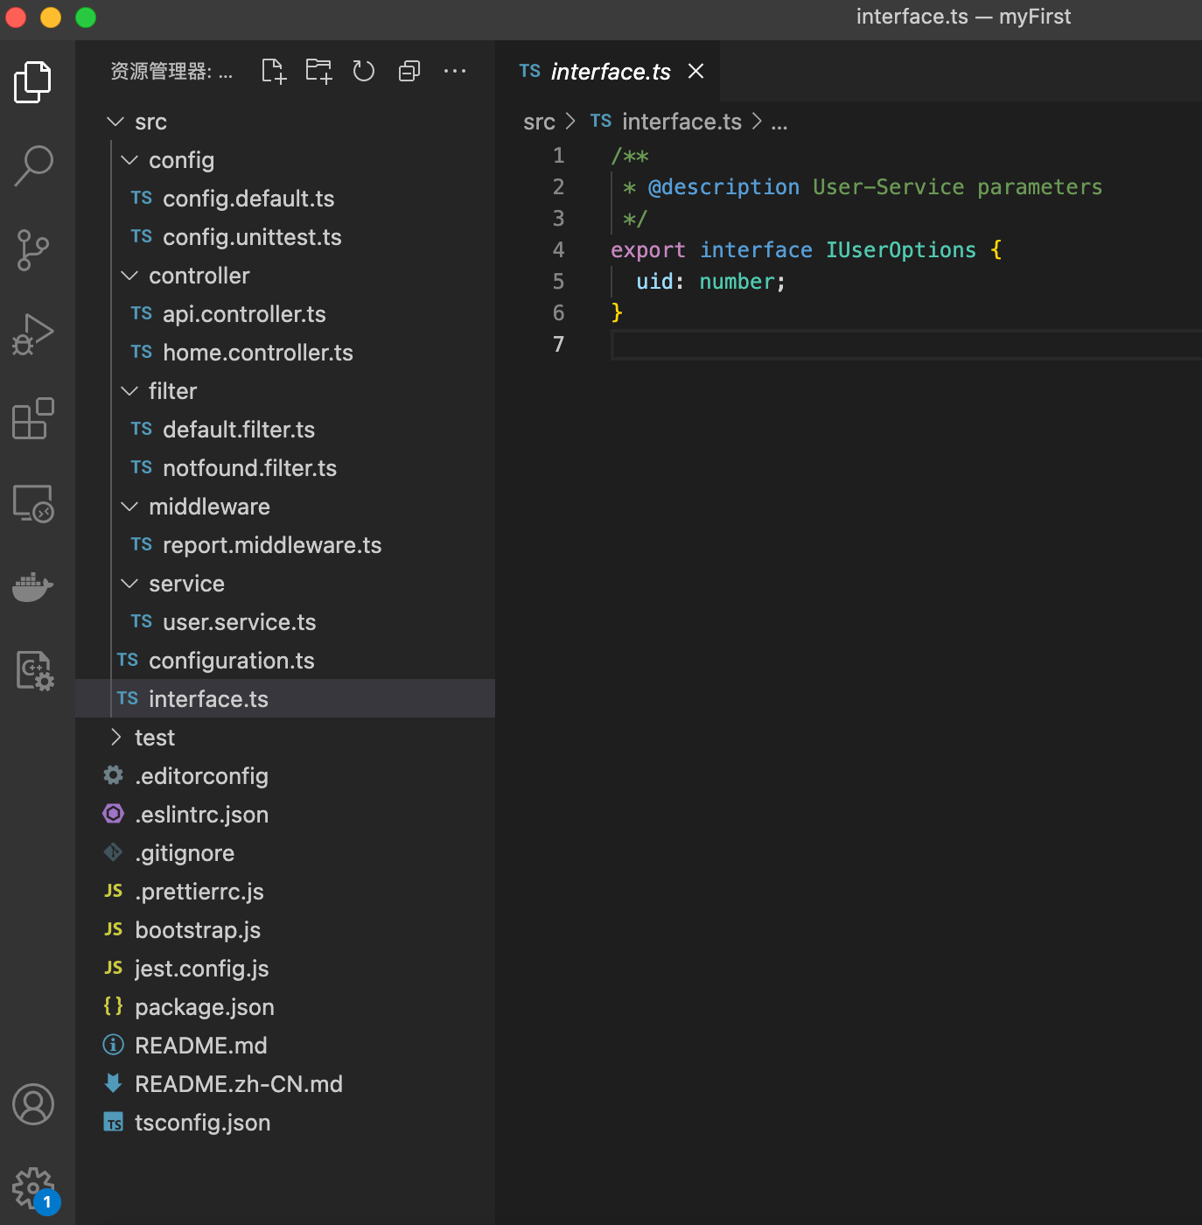Open the Remote Explorer view
Screen dimensions: 1202x1225
point(33,503)
